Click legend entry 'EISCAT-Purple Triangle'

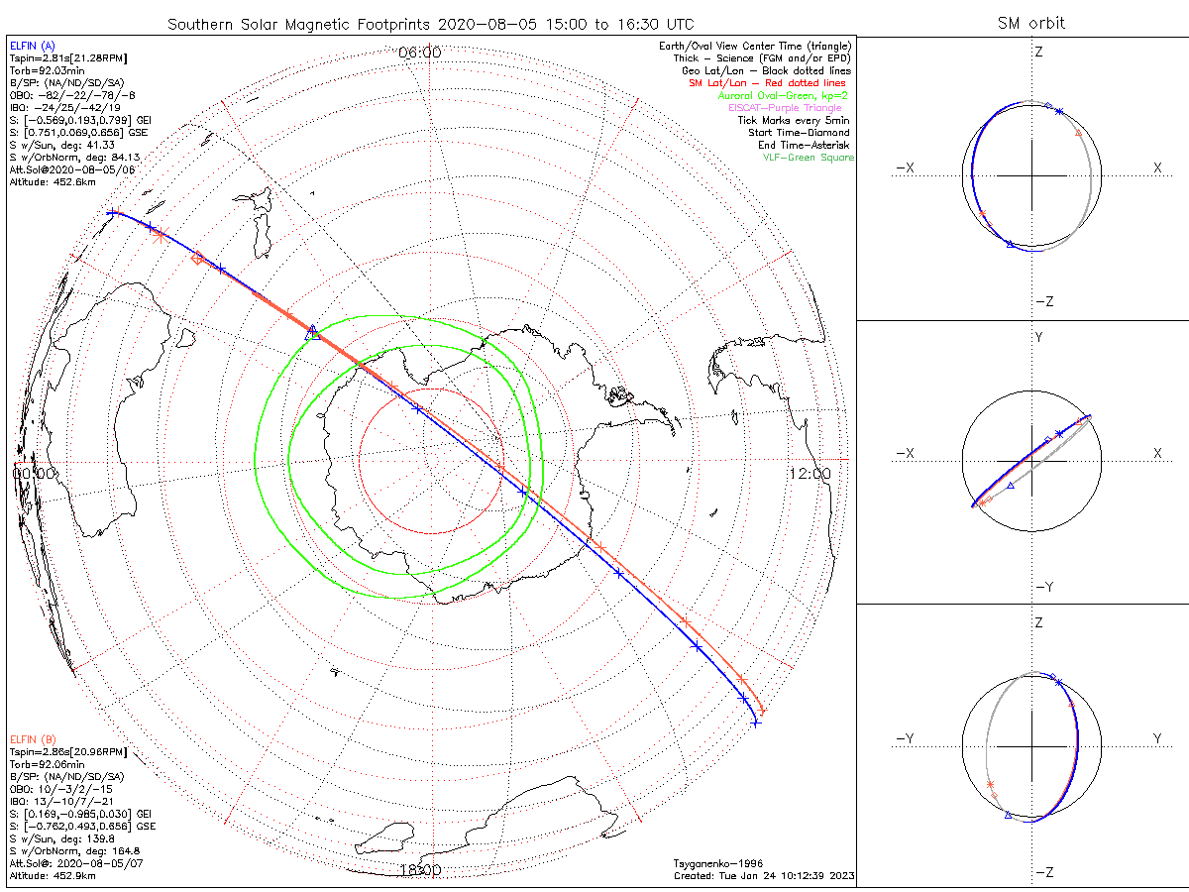click(785, 108)
